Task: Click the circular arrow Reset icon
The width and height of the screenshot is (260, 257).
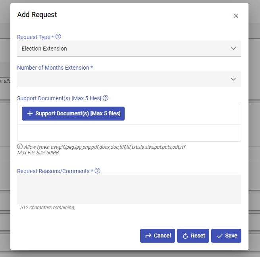Action: coord(185,236)
